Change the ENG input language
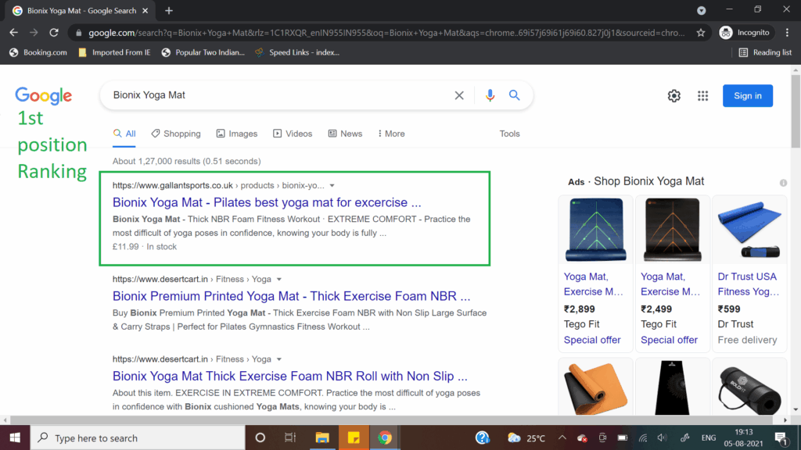 coord(709,437)
